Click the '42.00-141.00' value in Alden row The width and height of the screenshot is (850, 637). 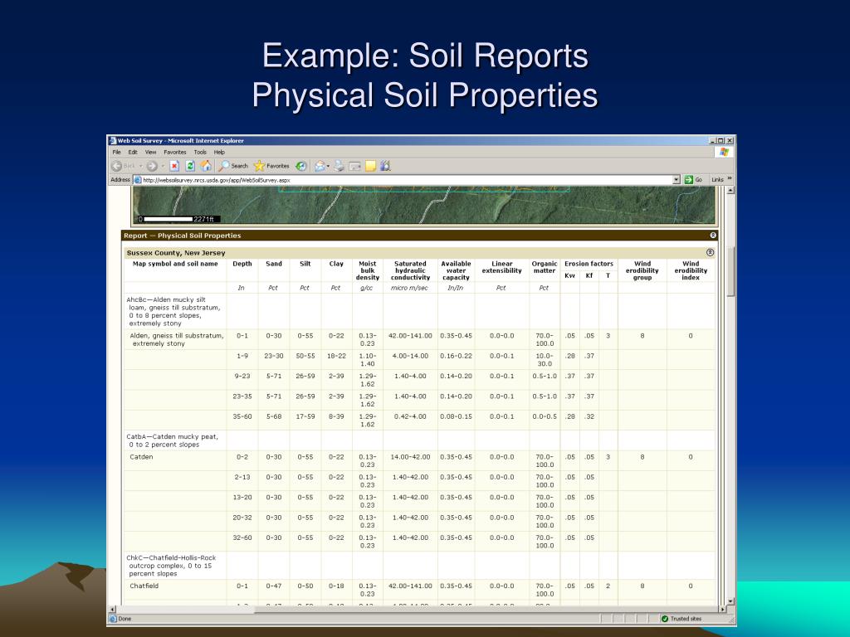coord(410,336)
